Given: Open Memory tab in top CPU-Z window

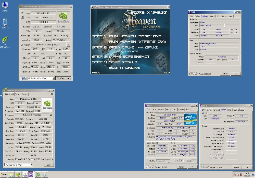Looking at the screenshot, I should click(x=212, y=16).
